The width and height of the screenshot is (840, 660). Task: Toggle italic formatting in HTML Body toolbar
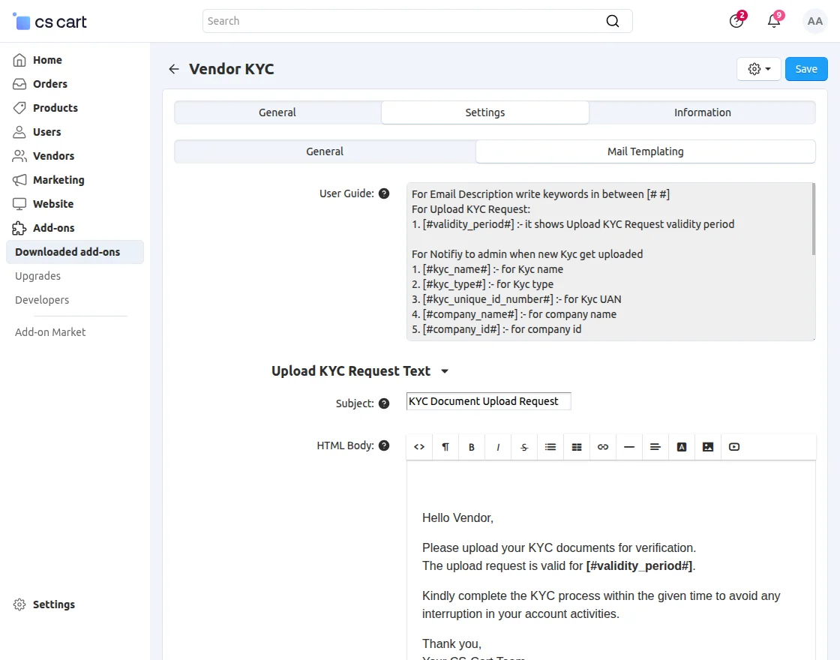pos(497,446)
